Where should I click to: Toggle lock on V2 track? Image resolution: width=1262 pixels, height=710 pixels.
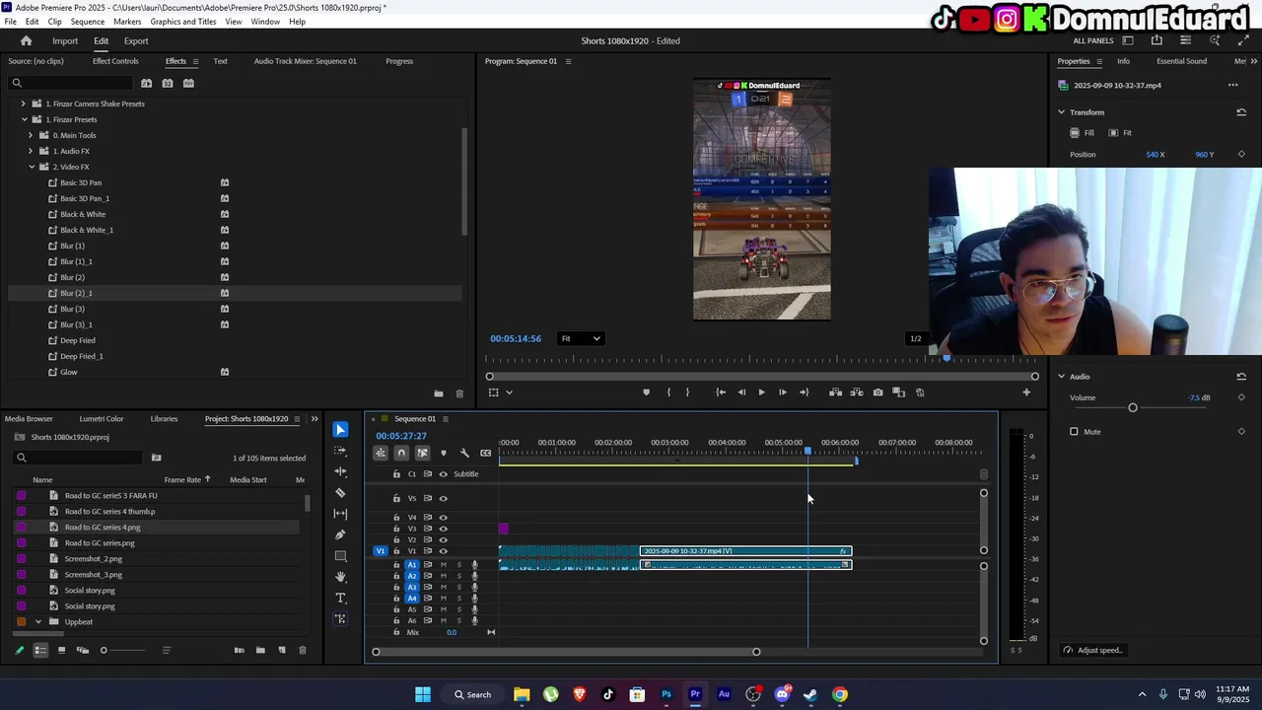point(396,540)
